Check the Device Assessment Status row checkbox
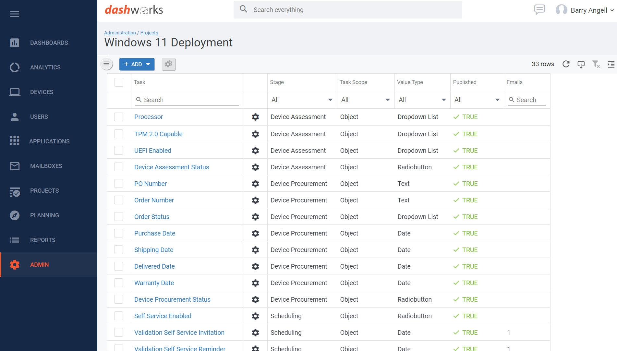Screen dimensions: 617x351 click(x=119, y=167)
